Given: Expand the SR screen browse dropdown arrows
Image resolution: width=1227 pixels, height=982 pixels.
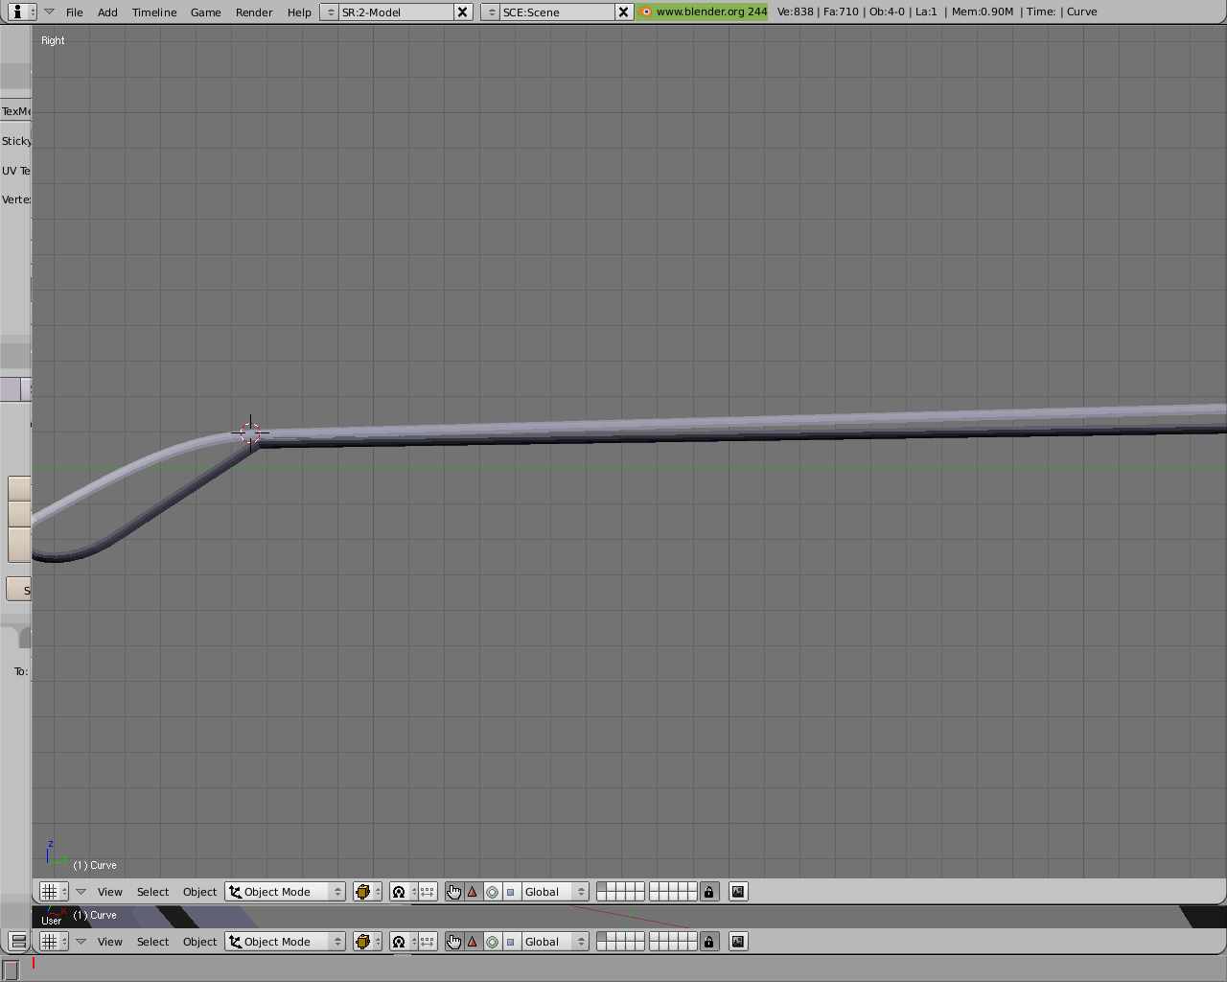Looking at the screenshot, I should (x=330, y=12).
